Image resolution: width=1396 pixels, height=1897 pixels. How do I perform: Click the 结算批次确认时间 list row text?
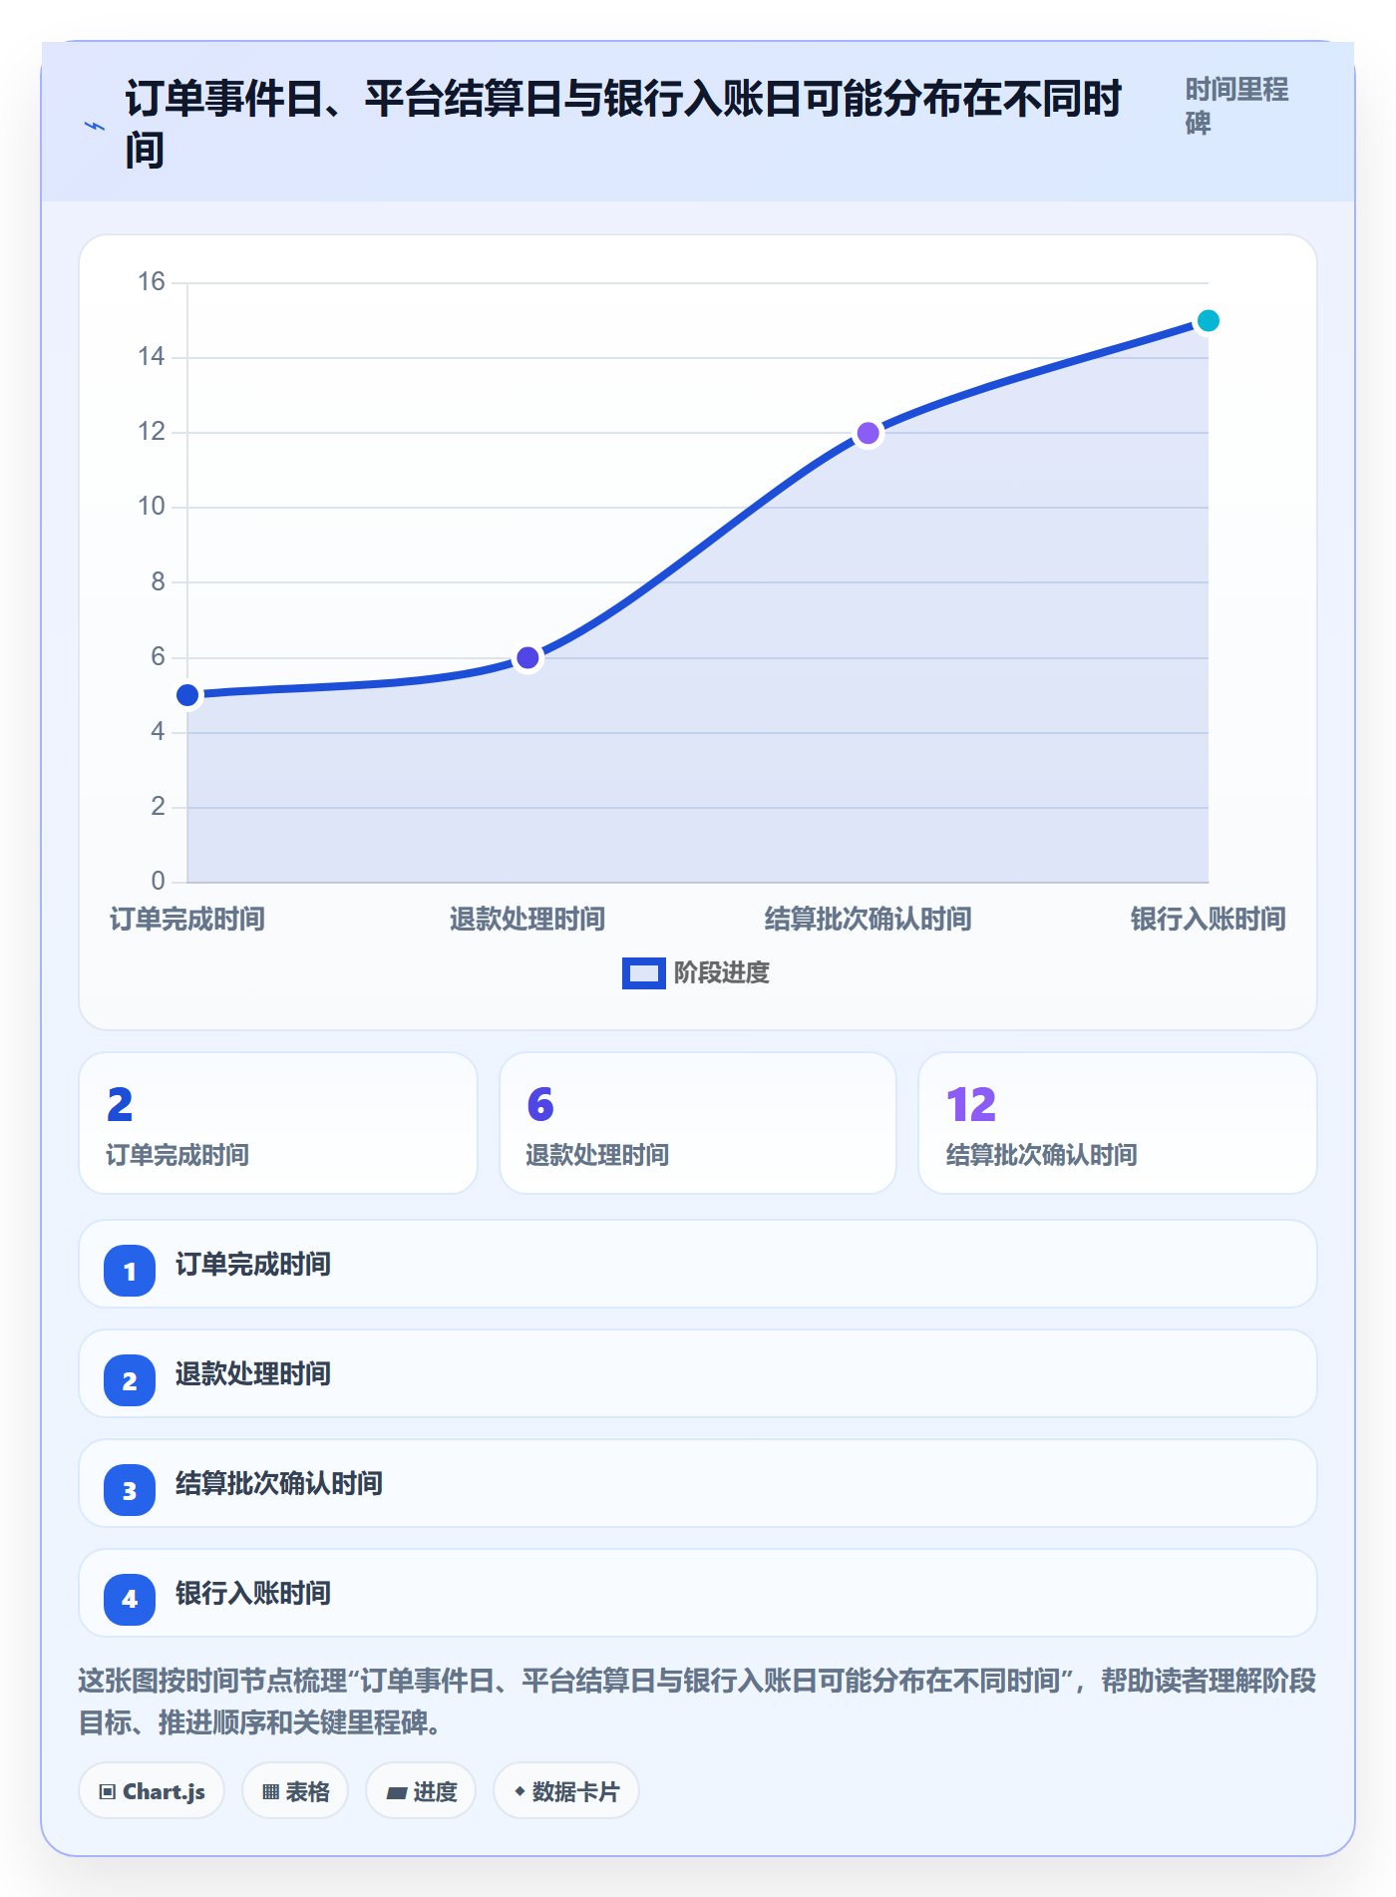click(279, 1484)
